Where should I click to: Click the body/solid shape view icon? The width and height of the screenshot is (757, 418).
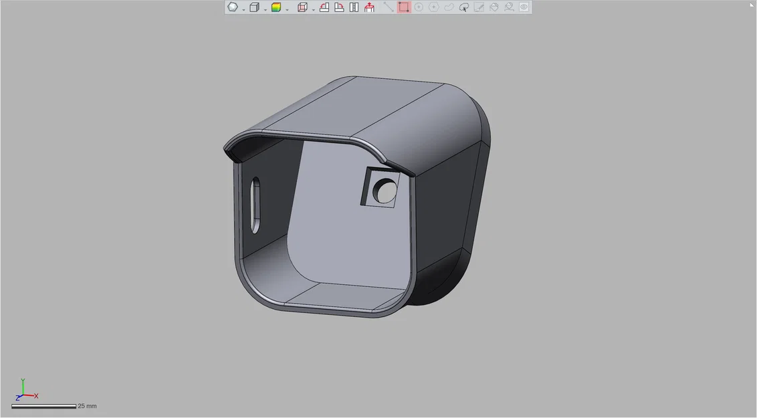click(x=233, y=7)
